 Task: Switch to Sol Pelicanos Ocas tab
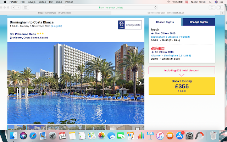(x=166, y=13)
